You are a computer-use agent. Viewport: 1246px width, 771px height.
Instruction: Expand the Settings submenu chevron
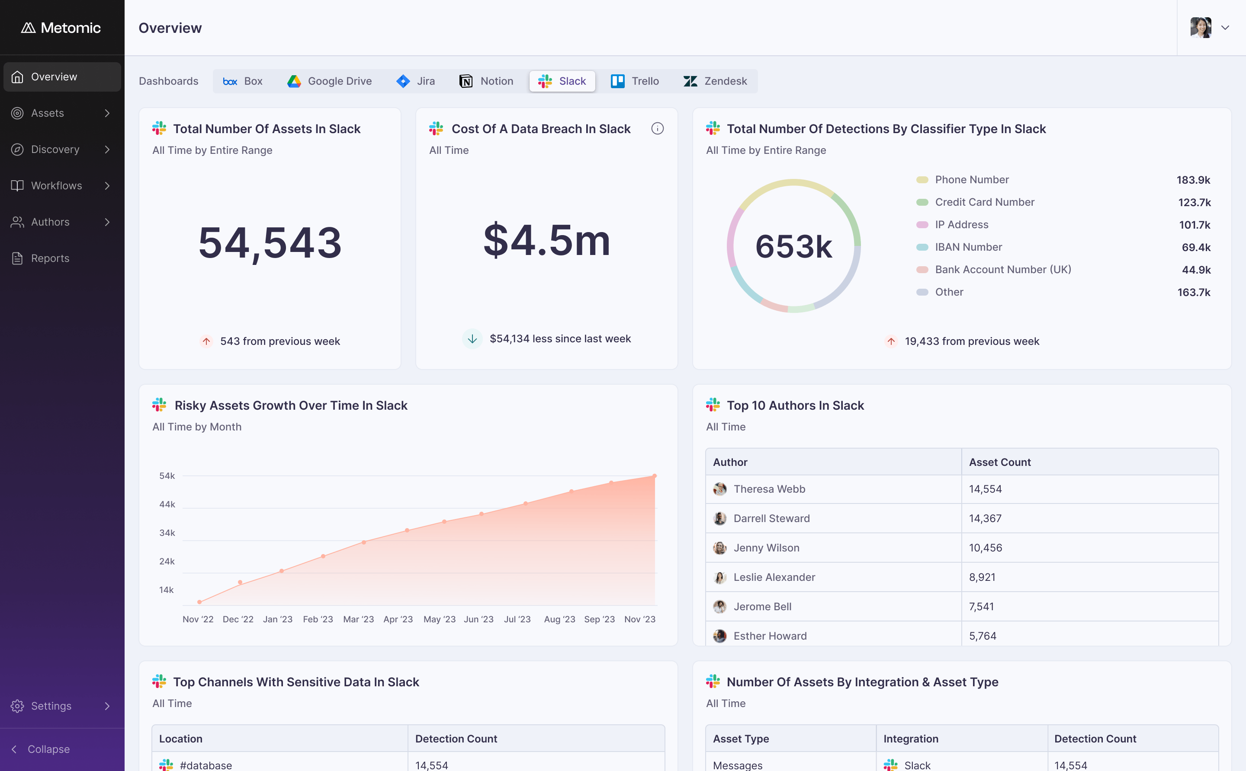[x=107, y=706]
